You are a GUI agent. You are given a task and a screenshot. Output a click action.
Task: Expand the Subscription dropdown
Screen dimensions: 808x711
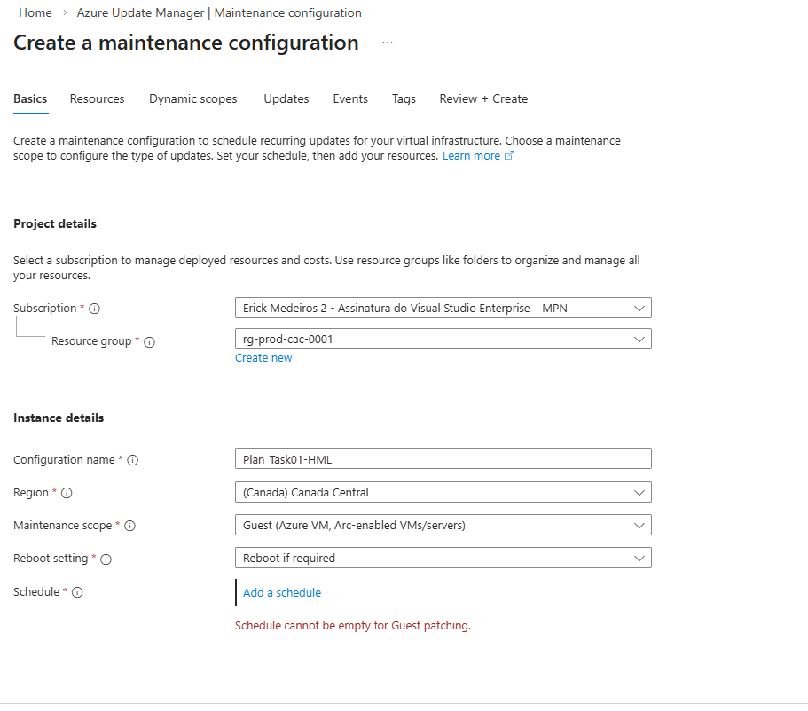[x=443, y=308]
